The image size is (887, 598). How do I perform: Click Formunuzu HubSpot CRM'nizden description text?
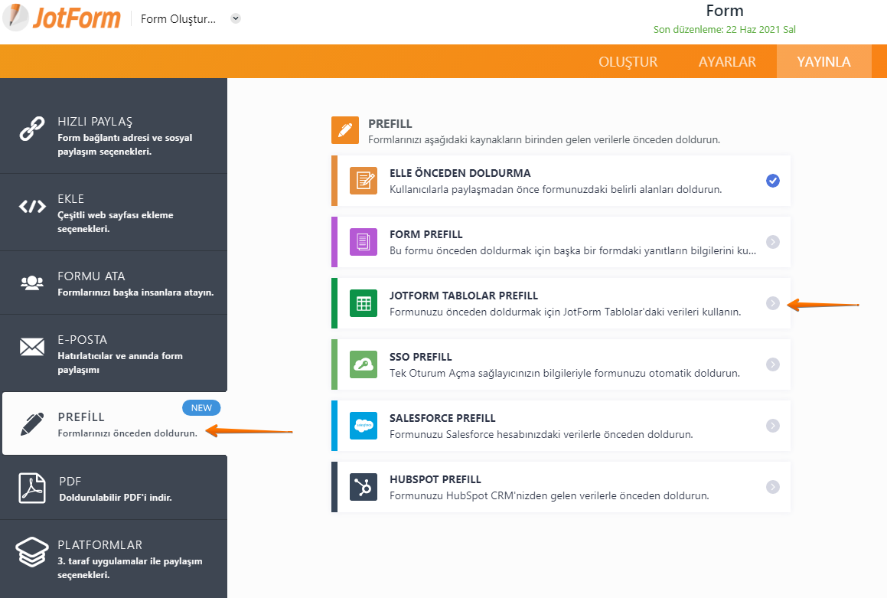(549, 496)
